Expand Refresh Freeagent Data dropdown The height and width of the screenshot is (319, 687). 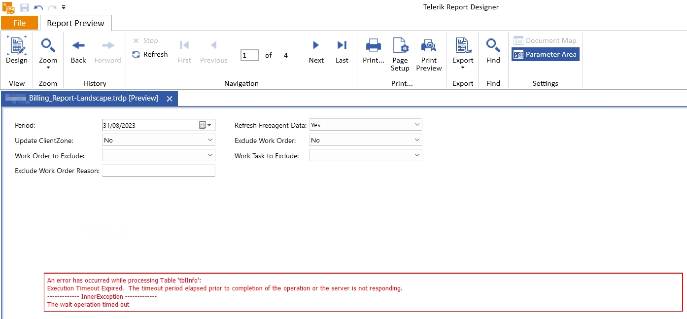[417, 125]
